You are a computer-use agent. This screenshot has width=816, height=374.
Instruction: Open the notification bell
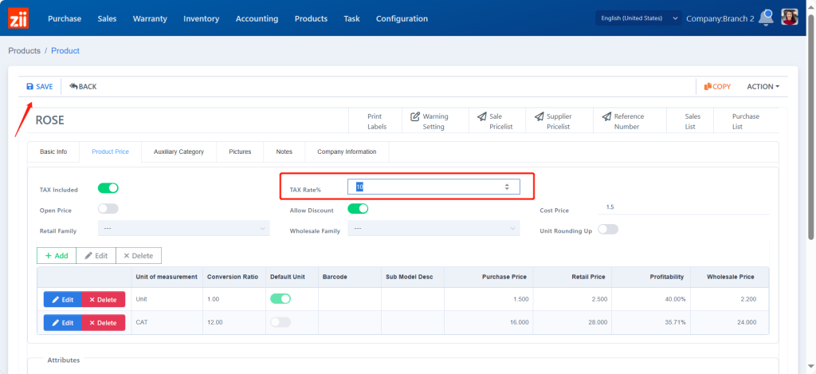point(767,18)
